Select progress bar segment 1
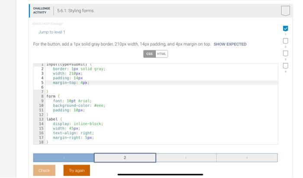Screen dimensions: 303x178 (x=64, y=158)
